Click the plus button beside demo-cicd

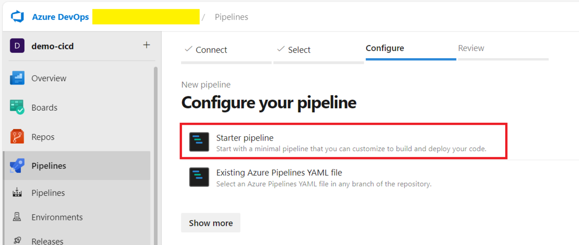click(x=147, y=45)
